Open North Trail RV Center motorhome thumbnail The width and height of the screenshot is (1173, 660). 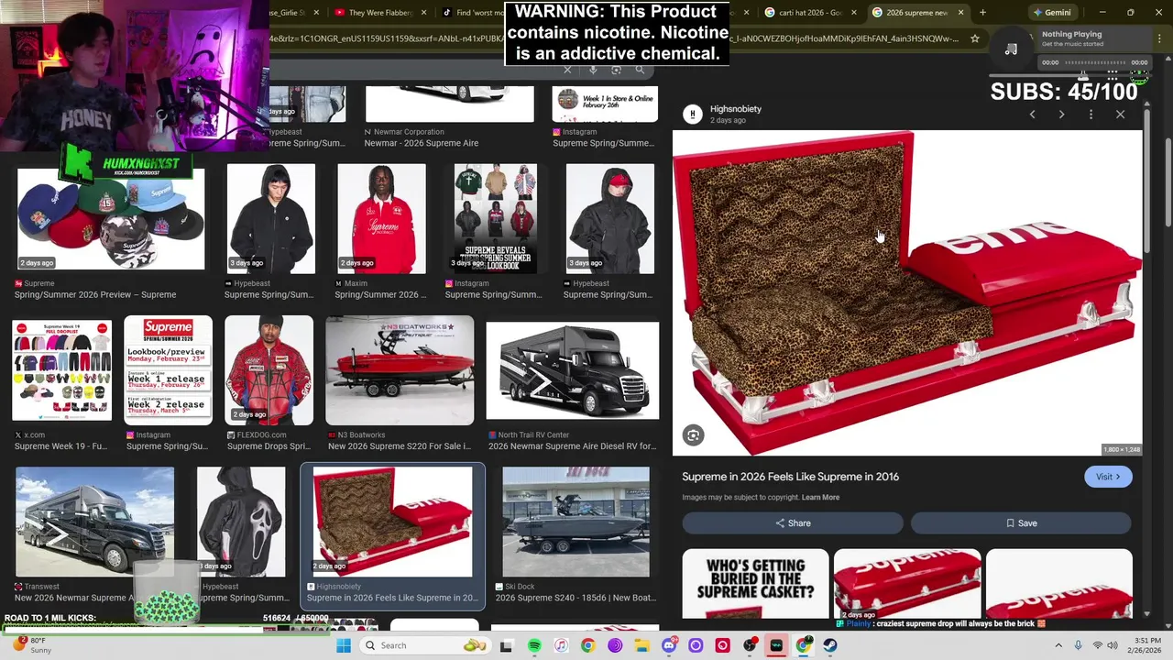click(573, 370)
